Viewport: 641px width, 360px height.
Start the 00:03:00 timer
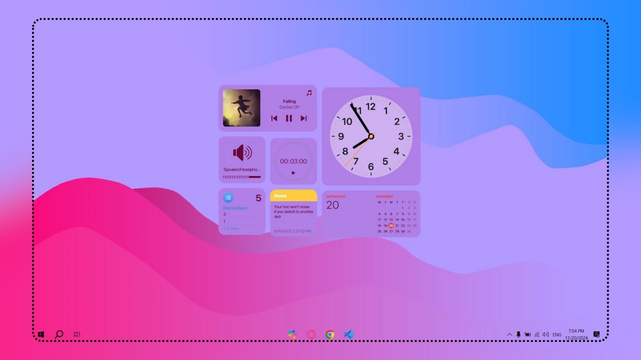coord(293,173)
